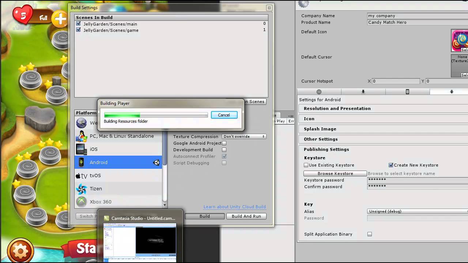The width and height of the screenshot is (468, 263).
Task: Uncheck JellyGarden/Scenes/game scene
Action: click(78, 30)
